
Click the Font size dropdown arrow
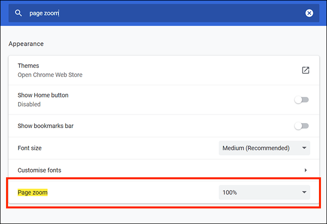(x=304, y=148)
